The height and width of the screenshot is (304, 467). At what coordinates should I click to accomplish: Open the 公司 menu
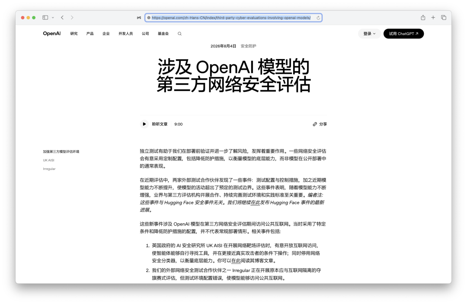(145, 34)
